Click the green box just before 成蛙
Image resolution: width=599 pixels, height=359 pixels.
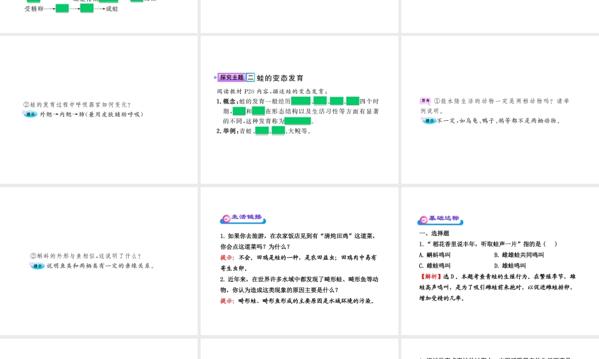(87, 8)
